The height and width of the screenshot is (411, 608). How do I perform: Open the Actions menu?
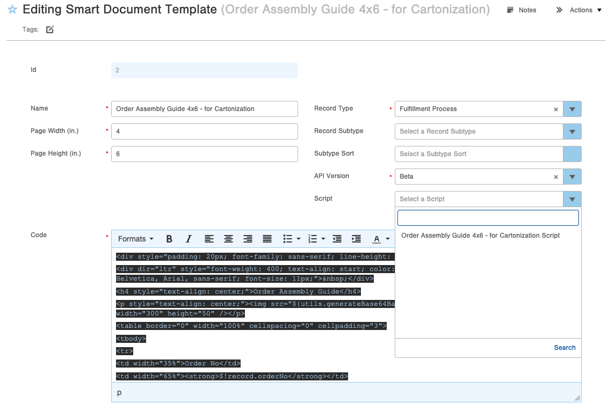point(580,10)
